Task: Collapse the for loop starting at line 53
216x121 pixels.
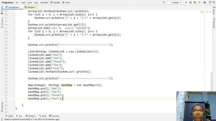Action: click(x=15, y=14)
